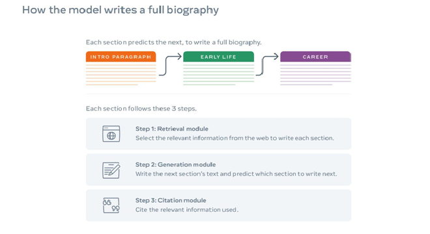The height and width of the screenshot is (234, 430).
Task: Click 'Cite the relevant information used' description
Action: (x=187, y=210)
